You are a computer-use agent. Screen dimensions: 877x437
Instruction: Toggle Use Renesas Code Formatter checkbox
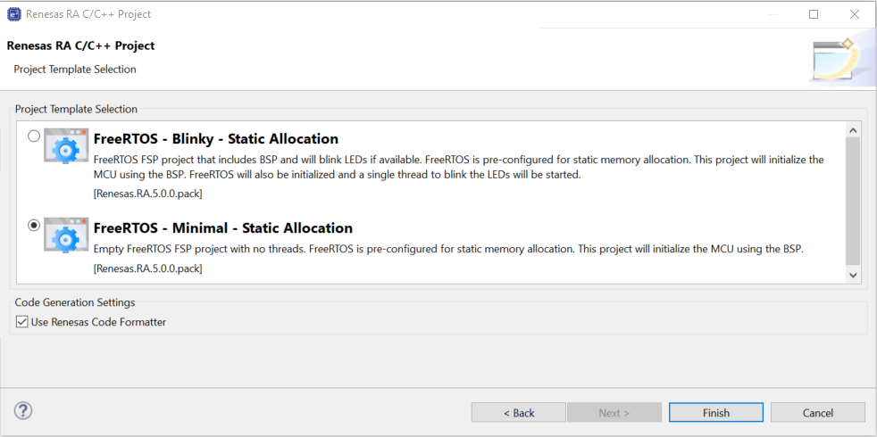point(21,322)
